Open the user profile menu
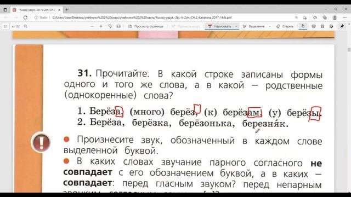Viewport: 351px width, 197px height. click(x=335, y=18)
